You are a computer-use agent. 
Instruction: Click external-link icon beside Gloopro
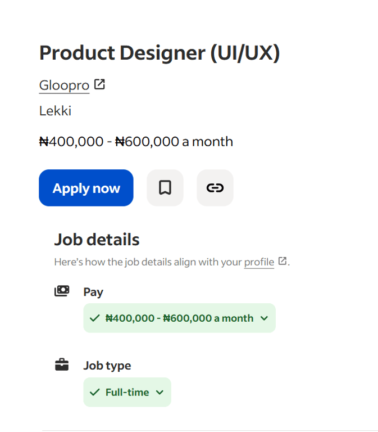99,84
